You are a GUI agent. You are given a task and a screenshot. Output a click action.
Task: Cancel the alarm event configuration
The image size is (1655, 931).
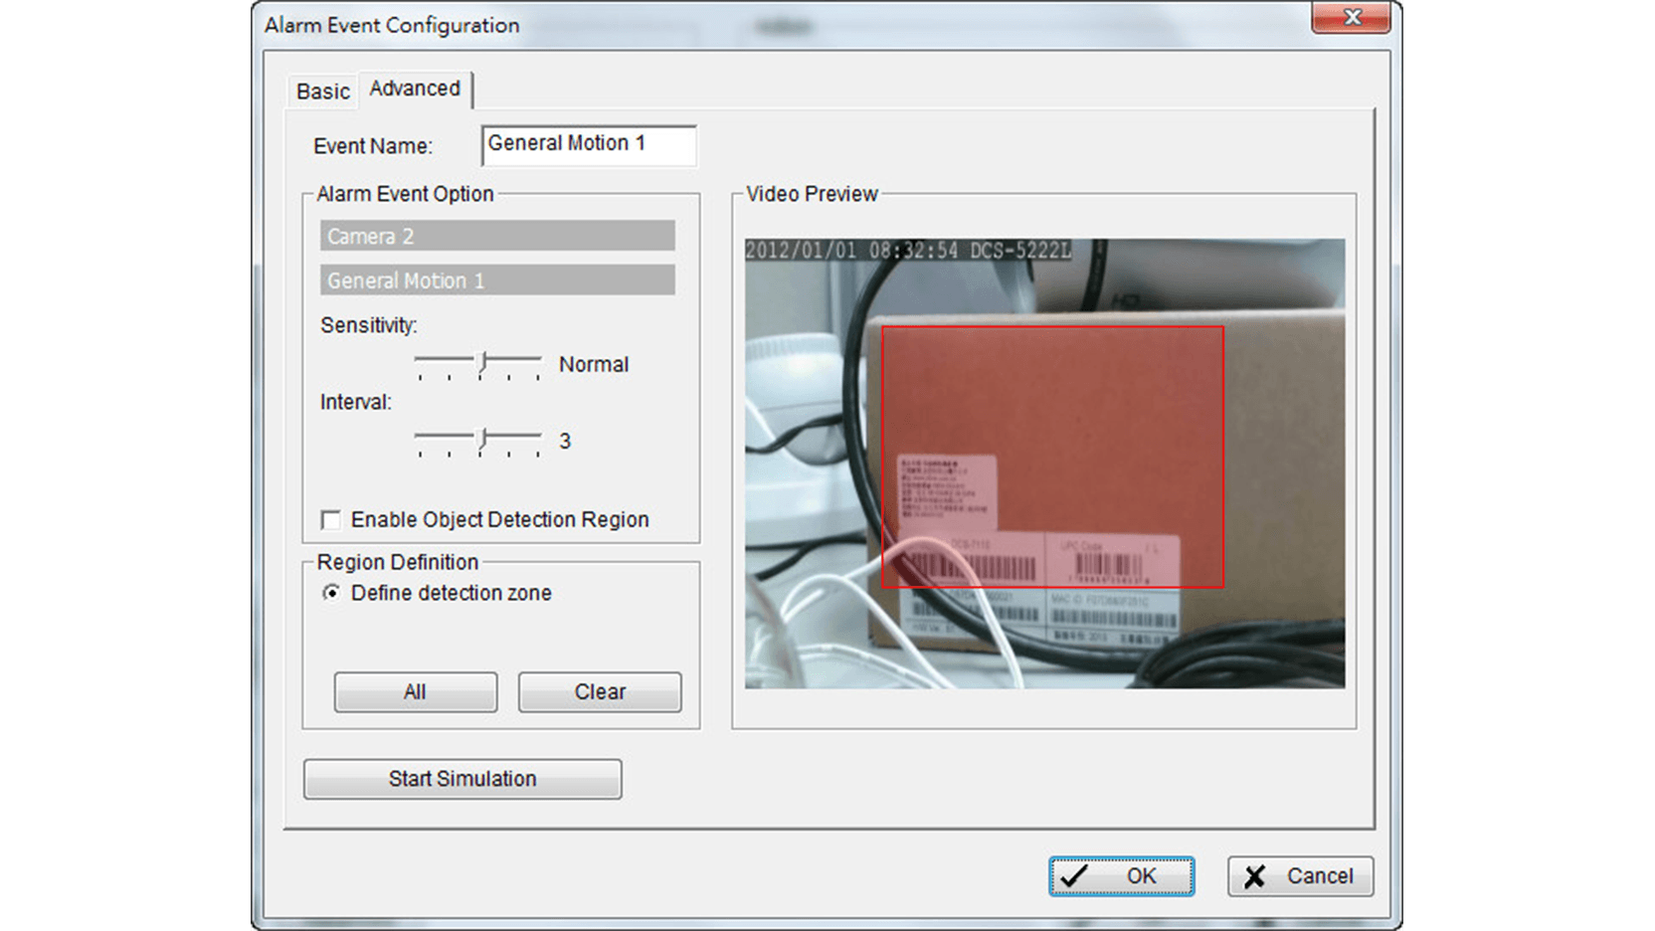[x=1300, y=876]
